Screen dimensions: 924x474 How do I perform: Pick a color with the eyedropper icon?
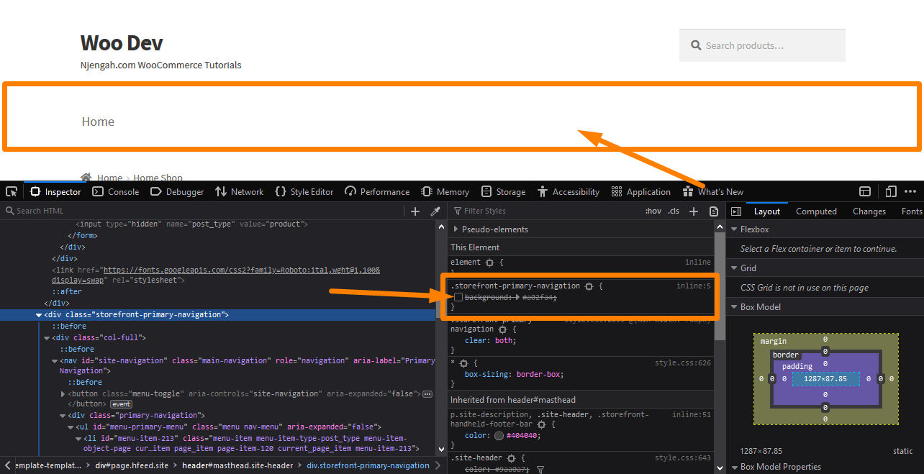(x=435, y=211)
